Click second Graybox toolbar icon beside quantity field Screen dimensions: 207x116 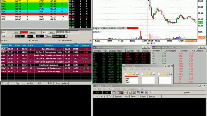point(118,92)
